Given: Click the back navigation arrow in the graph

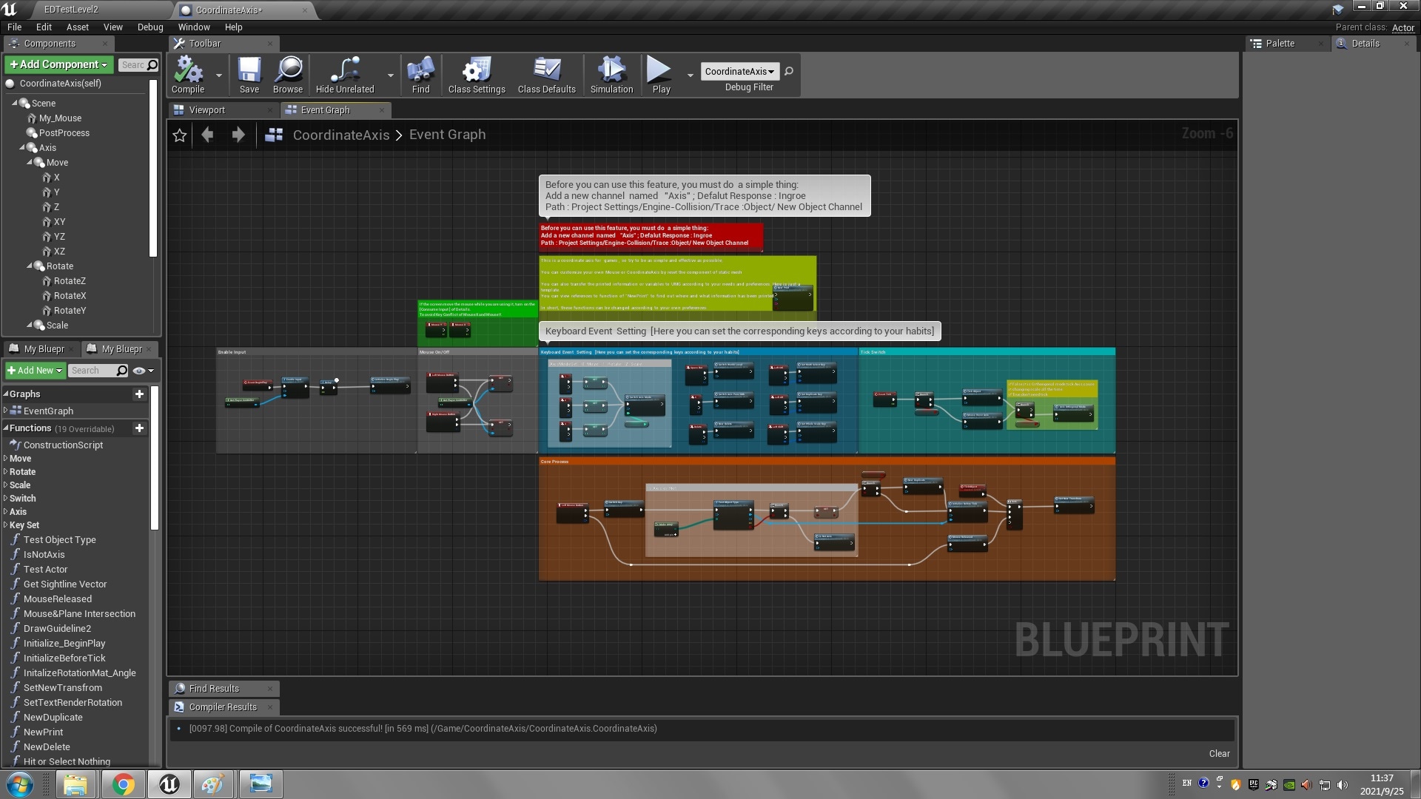Looking at the screenshot, I should point(208,135).
